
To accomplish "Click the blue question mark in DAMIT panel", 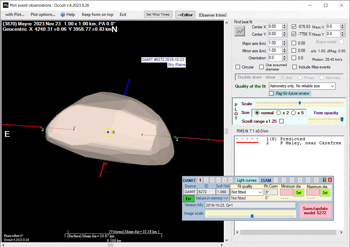I will [x=325, y=180].
